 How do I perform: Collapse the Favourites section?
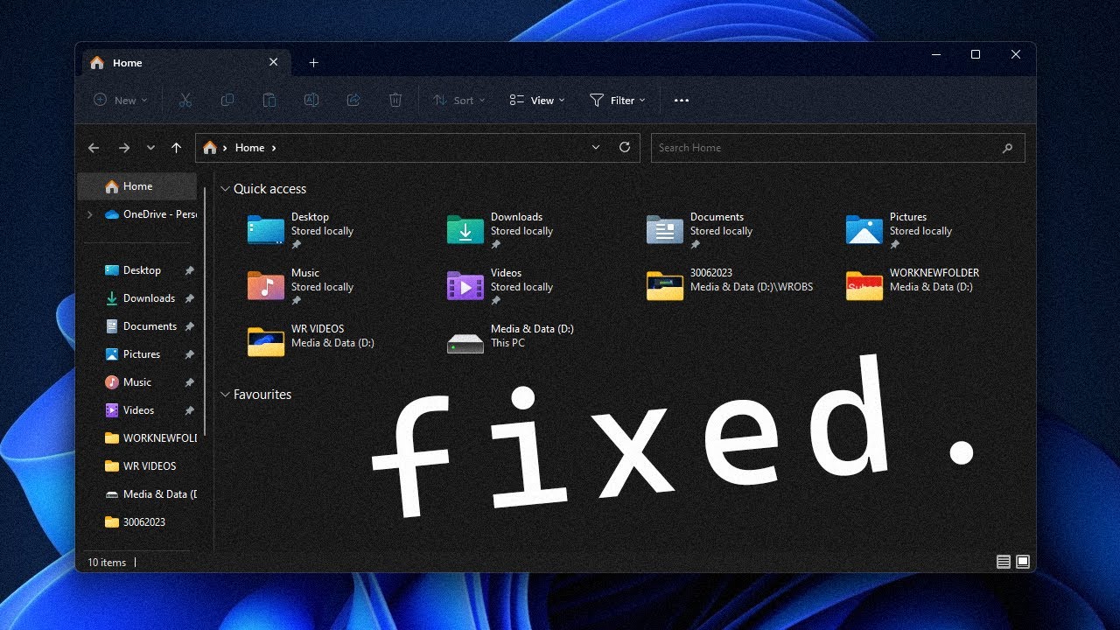[x=225, y=395]
